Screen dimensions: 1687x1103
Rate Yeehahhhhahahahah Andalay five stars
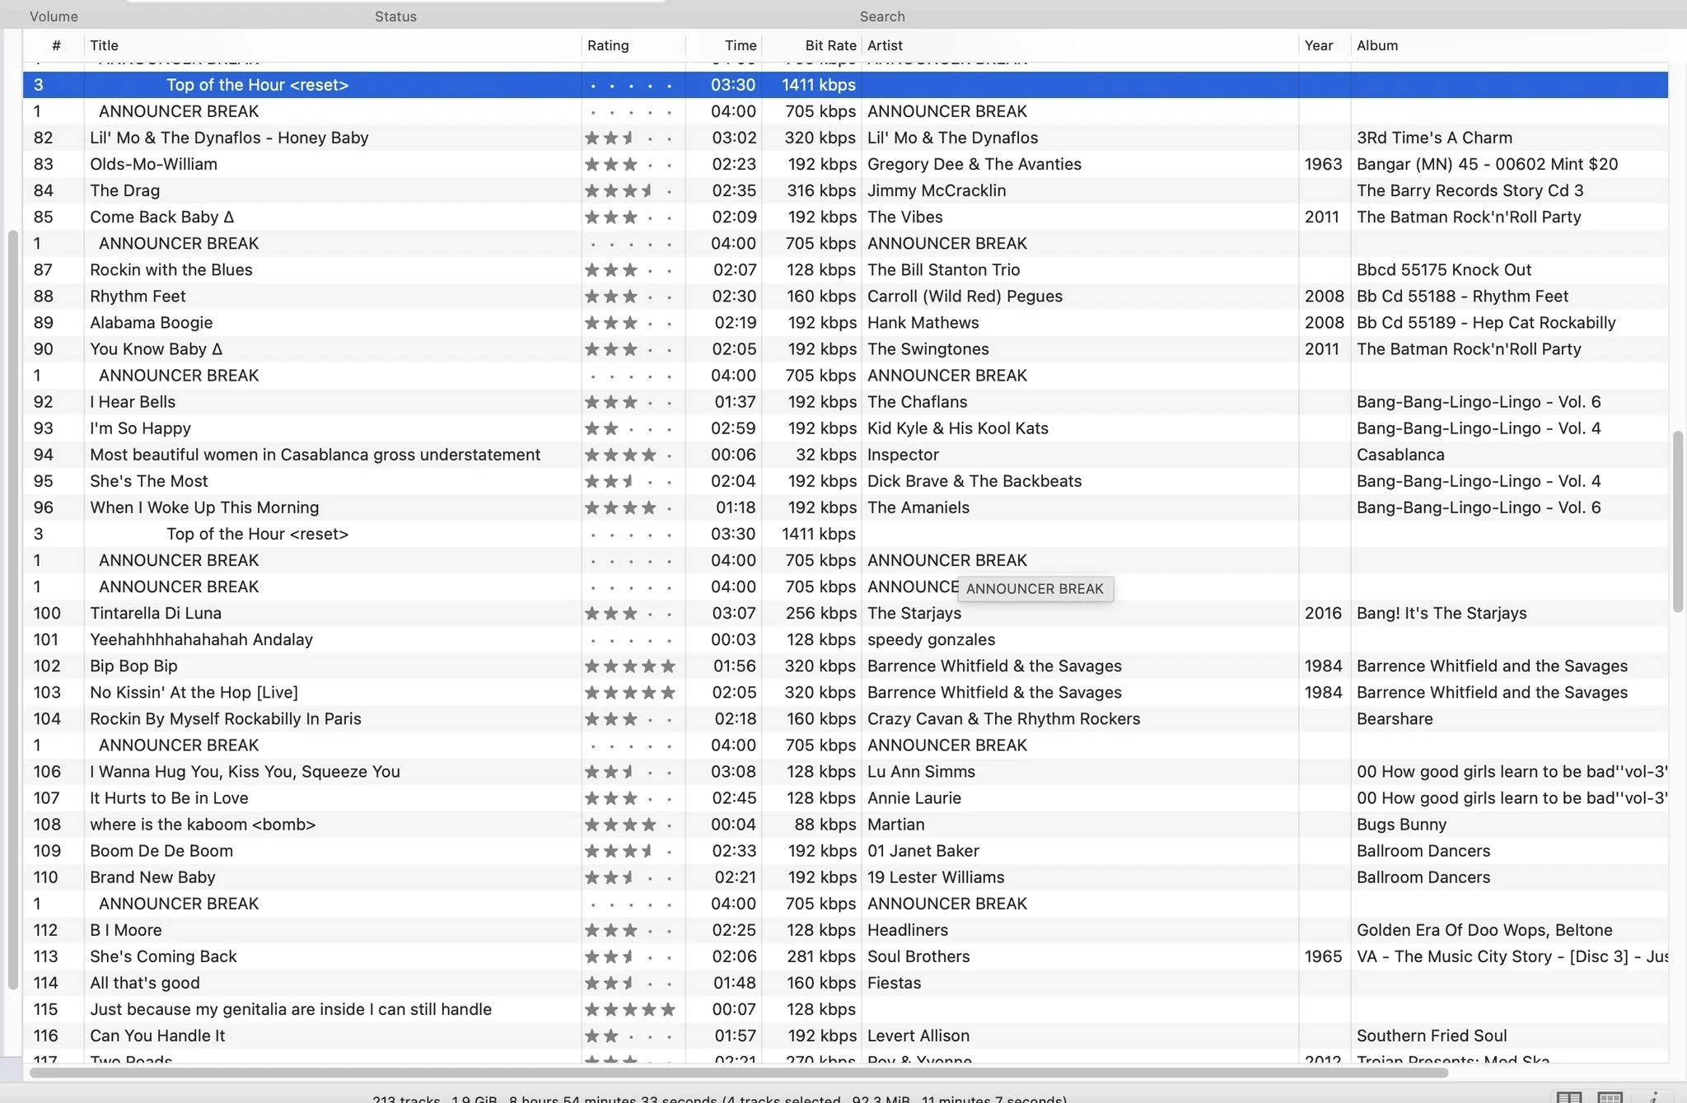point(668,639)
